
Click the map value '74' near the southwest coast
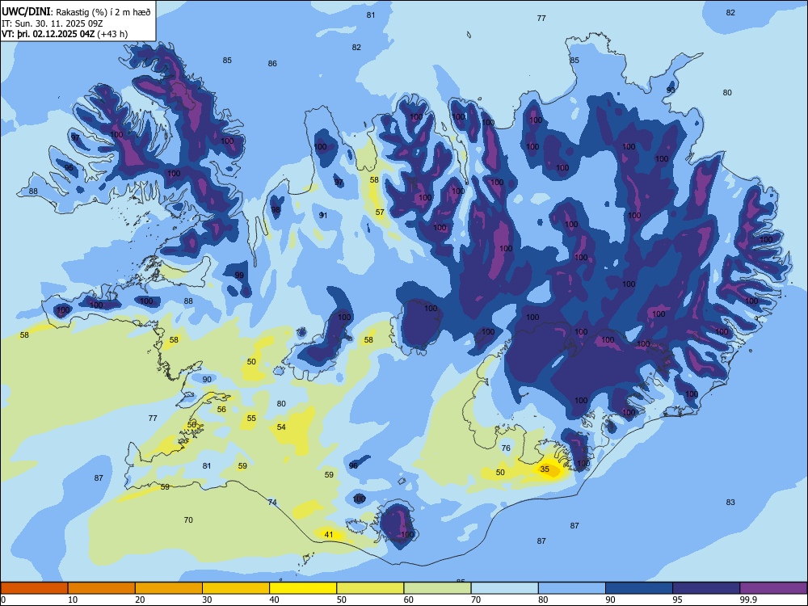pyautogui.click(x=272, y=502)
